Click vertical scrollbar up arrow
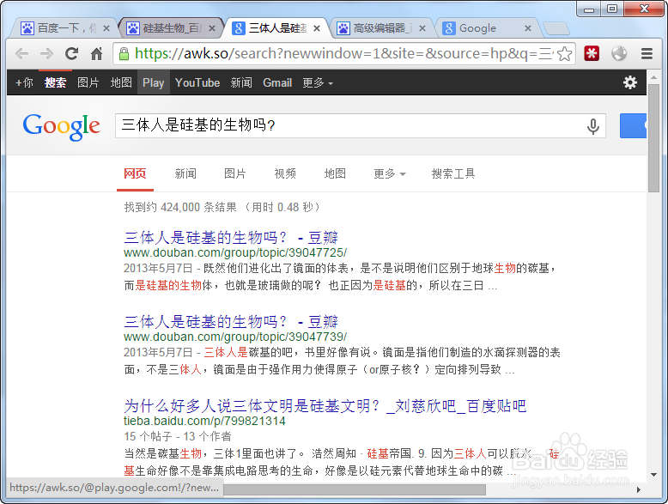This screenshot has height=504, width=668. pos(653,78)
